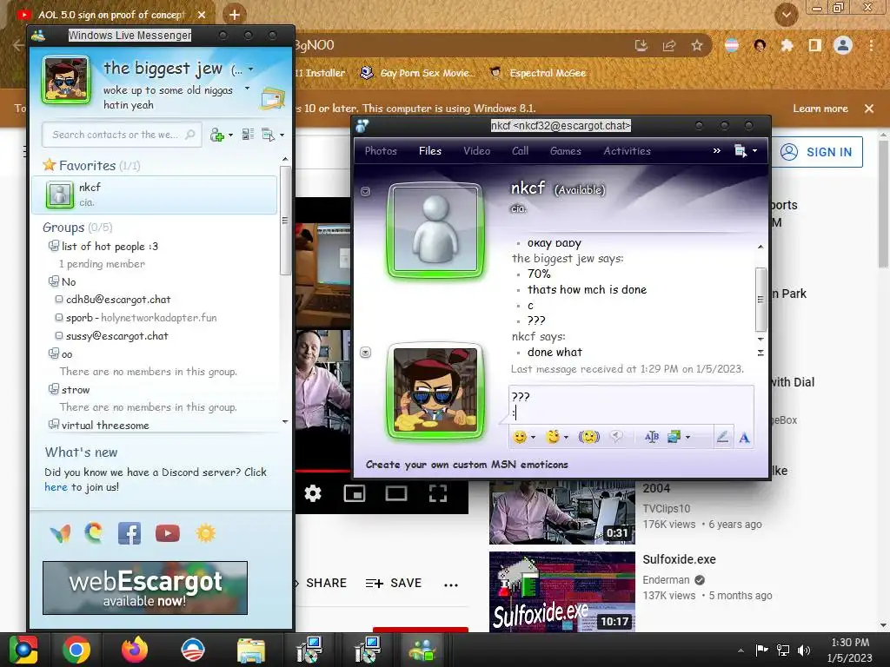Open Windows Live Messenger taskbar icon

tap(422, 650)
